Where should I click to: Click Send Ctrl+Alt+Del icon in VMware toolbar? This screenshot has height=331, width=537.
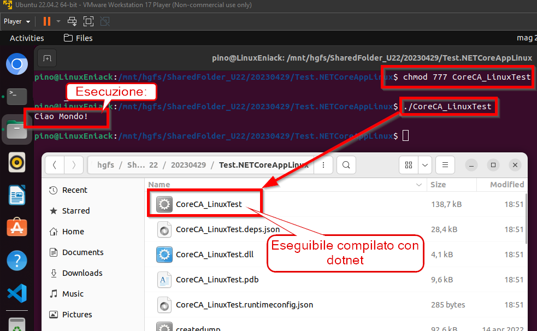pos(72,21)
